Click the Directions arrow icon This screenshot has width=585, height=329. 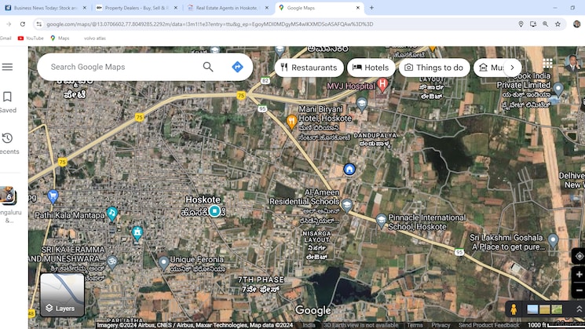pos(237,67)
